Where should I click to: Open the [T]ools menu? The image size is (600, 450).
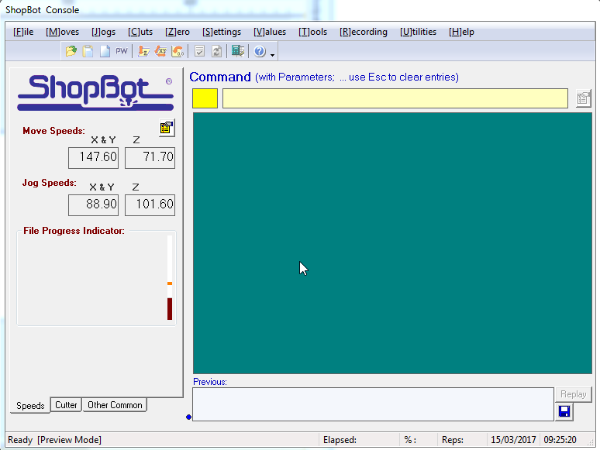[x=312, y=32]
